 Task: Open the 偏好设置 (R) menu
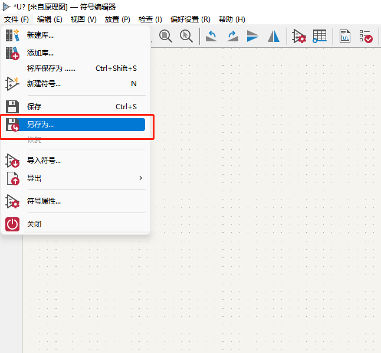(190, 19)
